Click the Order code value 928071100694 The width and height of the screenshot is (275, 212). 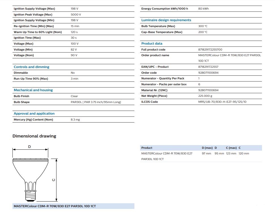click(208, 73)
